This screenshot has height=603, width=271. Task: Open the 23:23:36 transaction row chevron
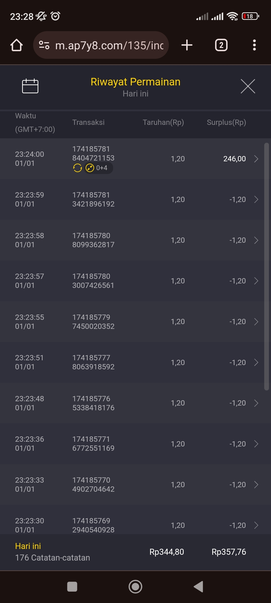pos(256,444)
